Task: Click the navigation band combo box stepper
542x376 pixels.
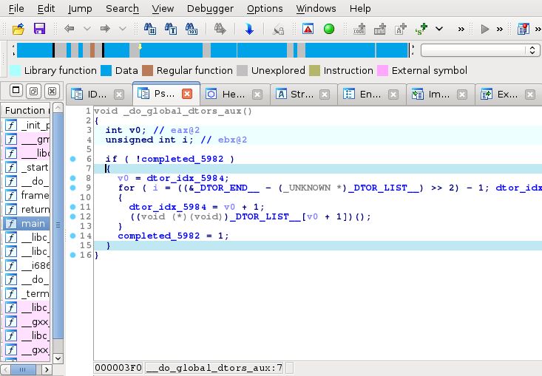Action: 532,50
